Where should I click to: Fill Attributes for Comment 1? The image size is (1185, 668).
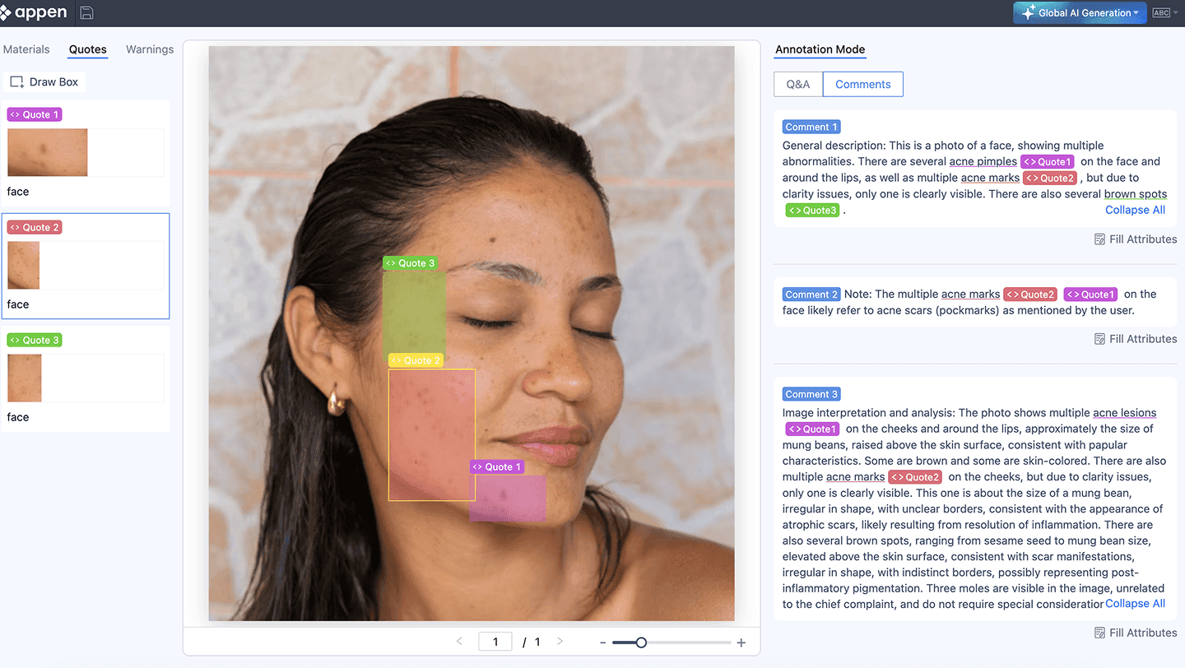point(1136,239)
